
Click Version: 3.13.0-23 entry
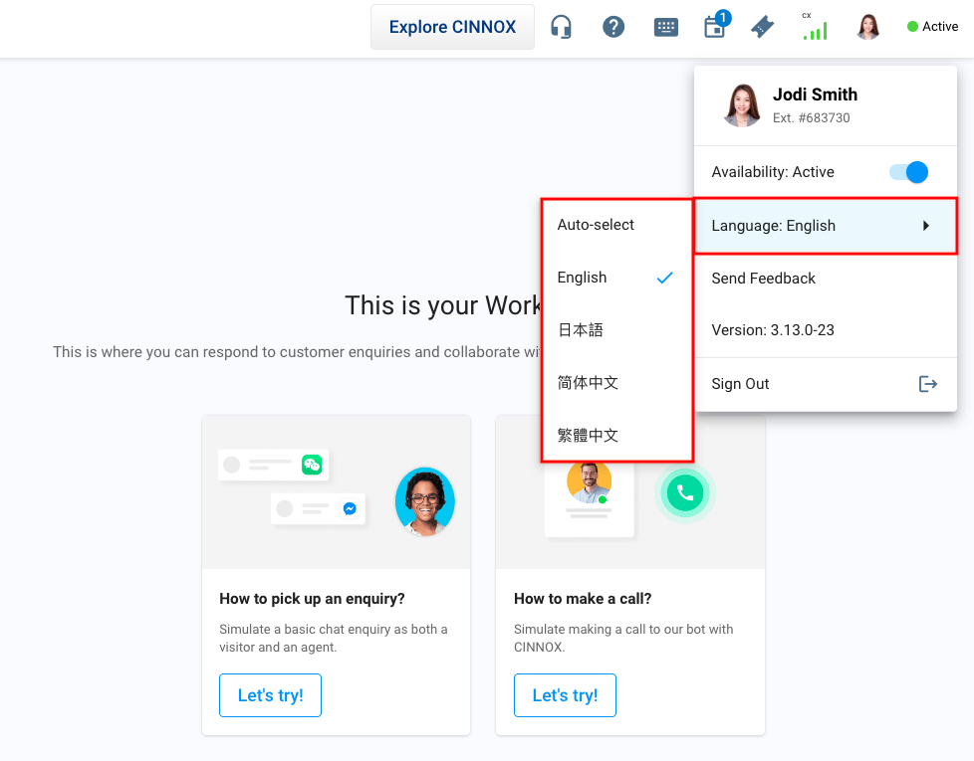click(826, 330)
